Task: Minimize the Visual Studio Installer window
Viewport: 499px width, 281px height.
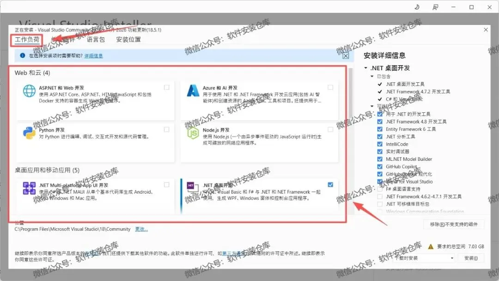Action: point(454,7)
